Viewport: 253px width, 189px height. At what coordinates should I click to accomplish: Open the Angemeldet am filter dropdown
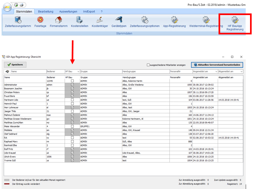point(216,72)
